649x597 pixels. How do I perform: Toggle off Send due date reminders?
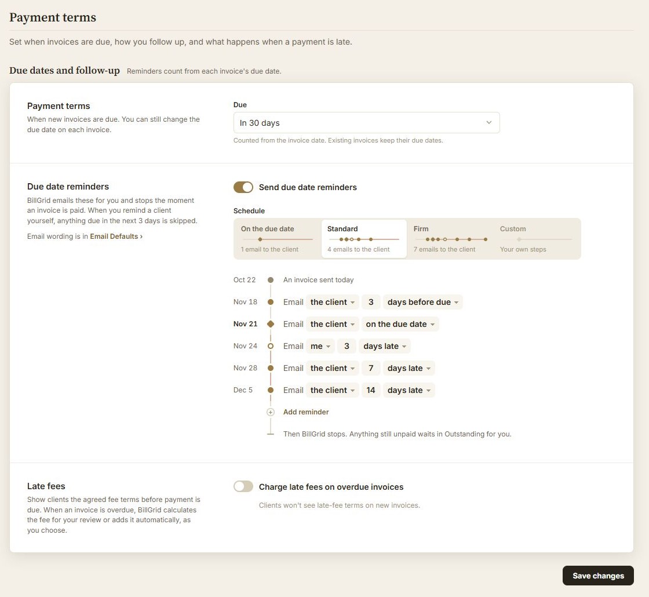click(243, 187)
